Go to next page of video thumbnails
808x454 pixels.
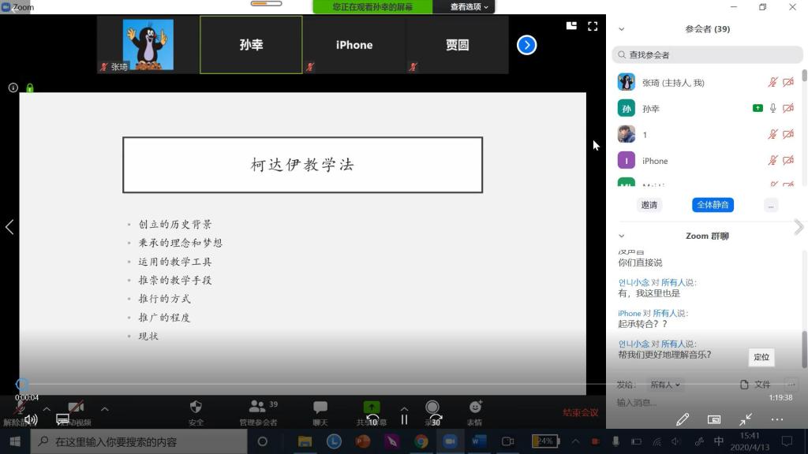pyautogui.click(x=526, y=45)
